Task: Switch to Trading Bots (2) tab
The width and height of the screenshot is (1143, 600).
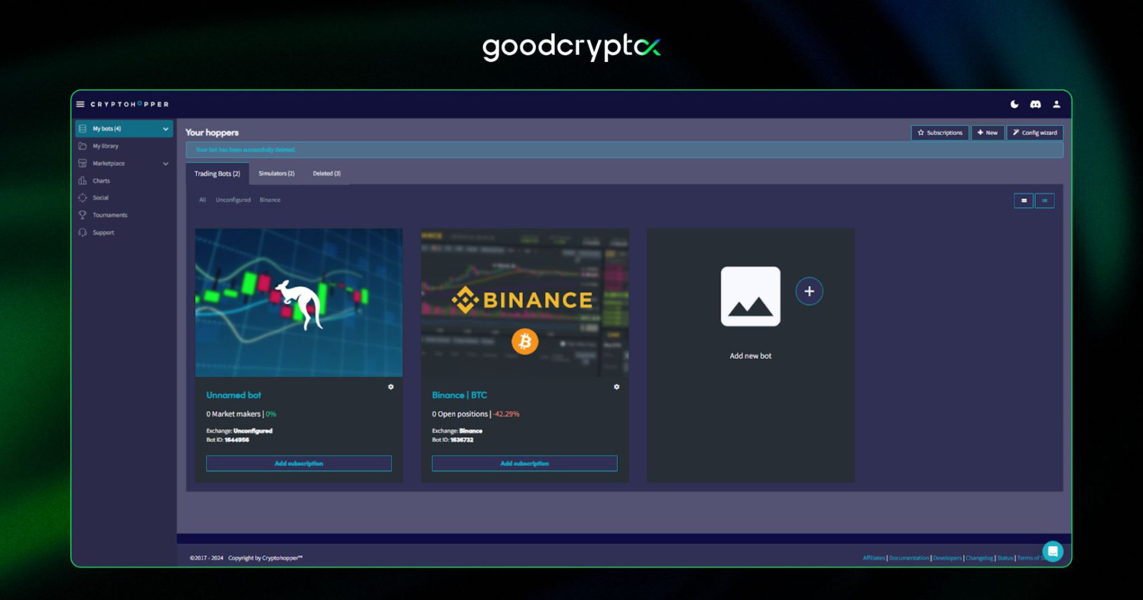Action: point(217,174)
